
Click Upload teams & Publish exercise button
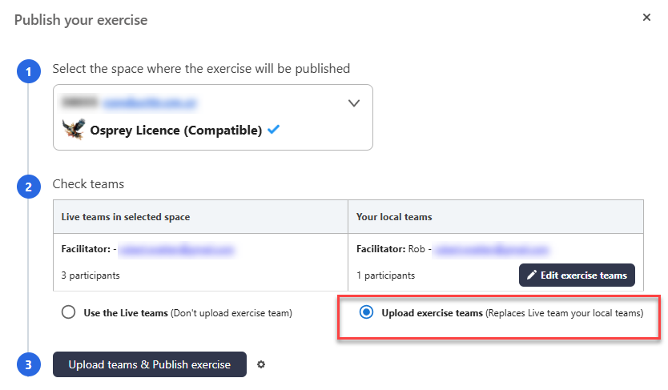150,365
